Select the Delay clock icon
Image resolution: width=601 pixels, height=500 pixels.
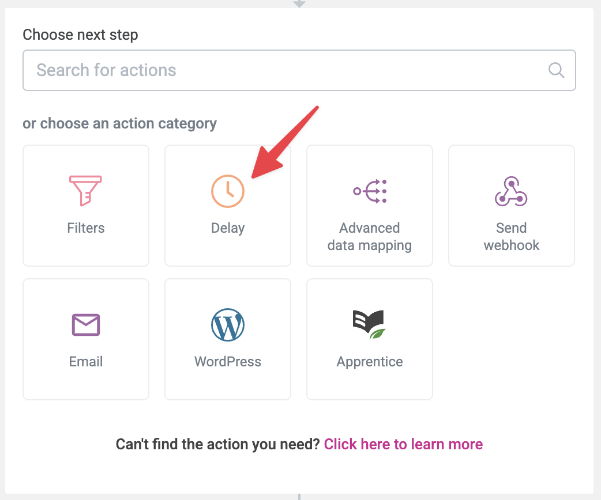pos(228,191)
